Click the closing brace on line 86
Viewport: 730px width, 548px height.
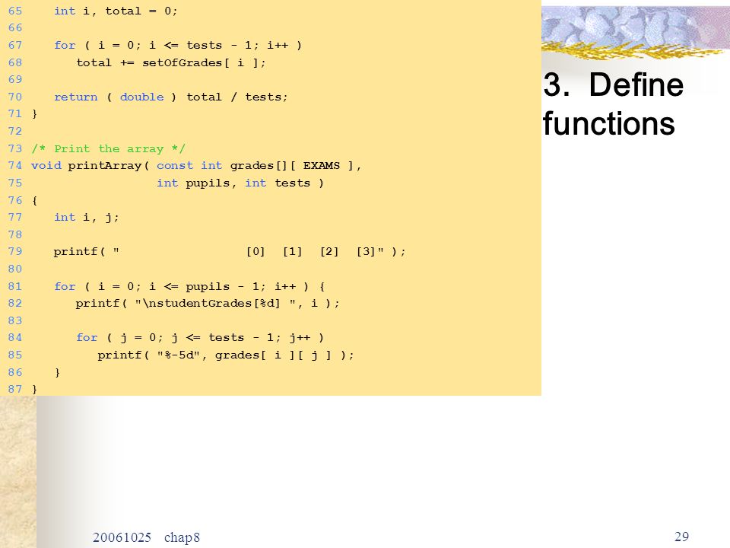point(57,372)
